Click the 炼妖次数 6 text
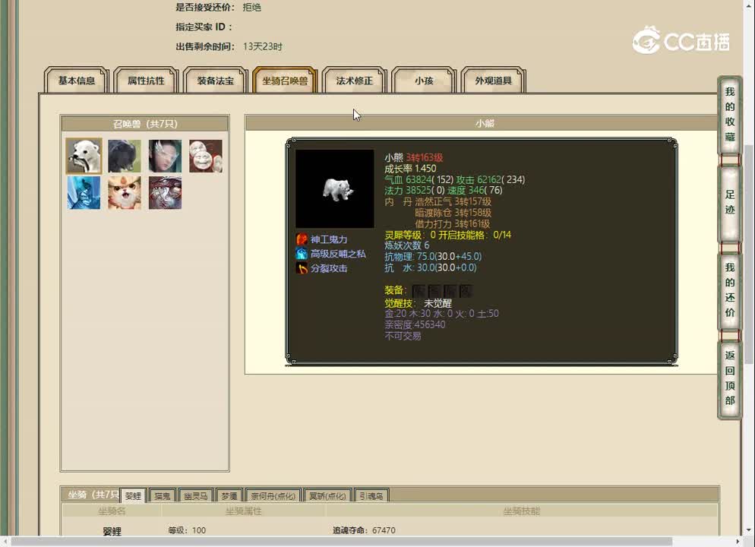The width and height of the screenshot is (755, 547). pos(407,245)
